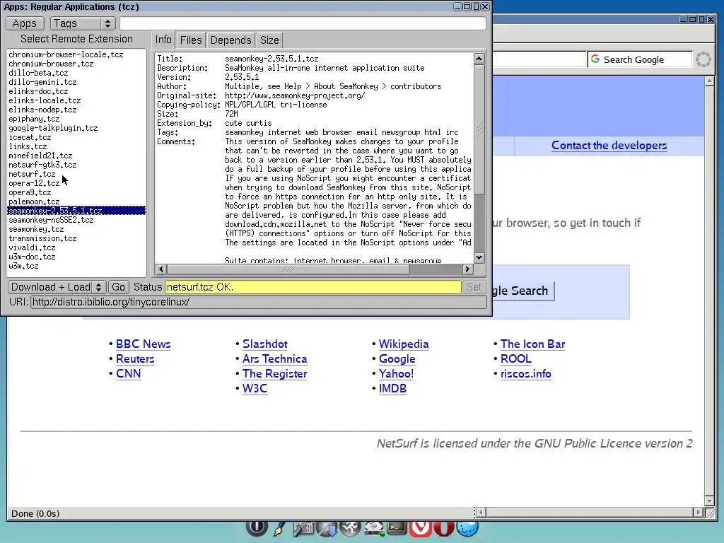Open the Exit power icon in dock

[257, 527]
